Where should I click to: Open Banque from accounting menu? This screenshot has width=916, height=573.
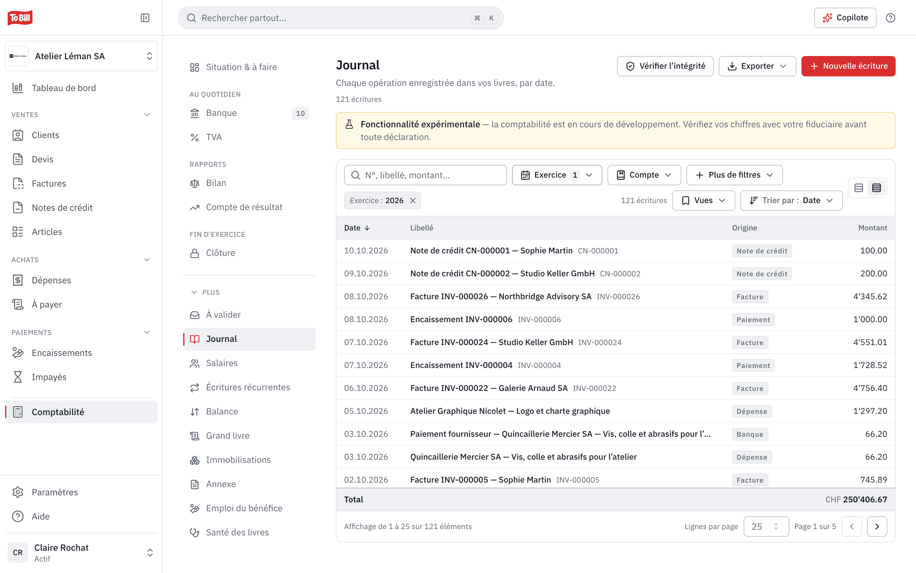click(249, 113)
